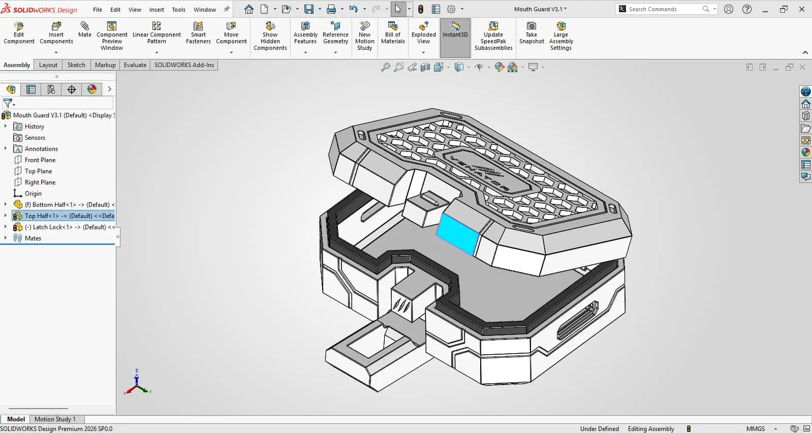Click the Edit Component tool
This screenshot has width=812, height=433.
pyautogui.click(x=19, y=33)
